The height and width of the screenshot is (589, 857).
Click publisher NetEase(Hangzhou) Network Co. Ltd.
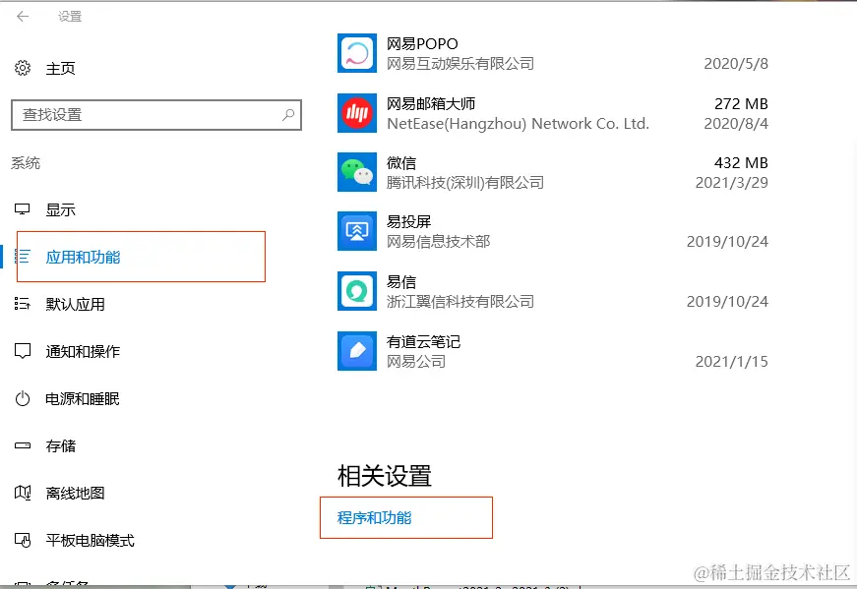coord(519,124)
